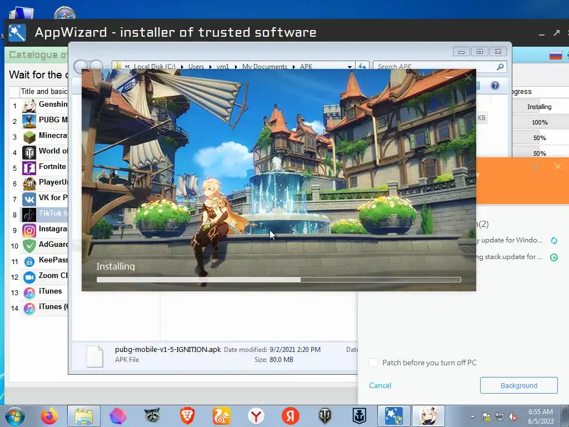The image size is (569, 427).
Task: Click the PlayerUnknown icon in row 6
Action: [x=29, y=183]
